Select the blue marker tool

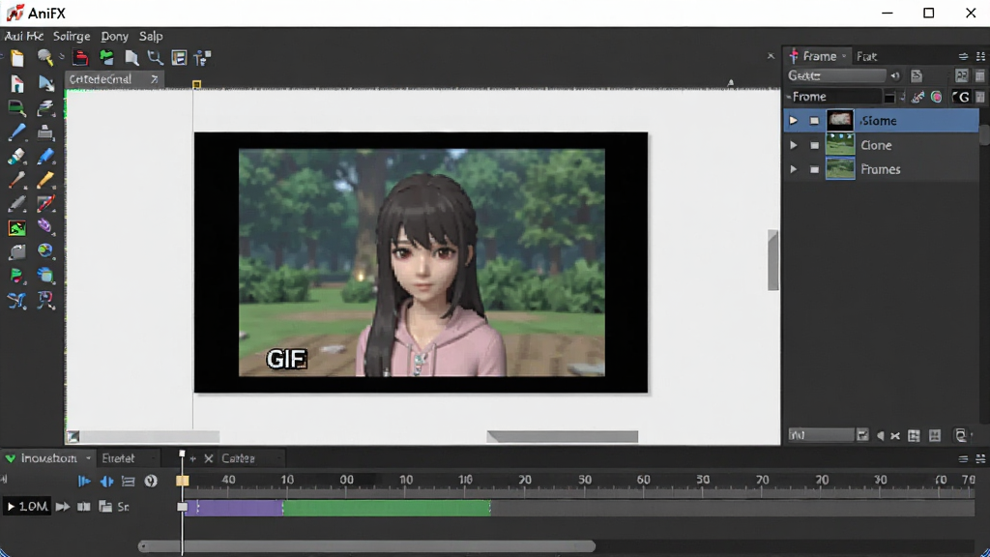click(x=45, y=156)
